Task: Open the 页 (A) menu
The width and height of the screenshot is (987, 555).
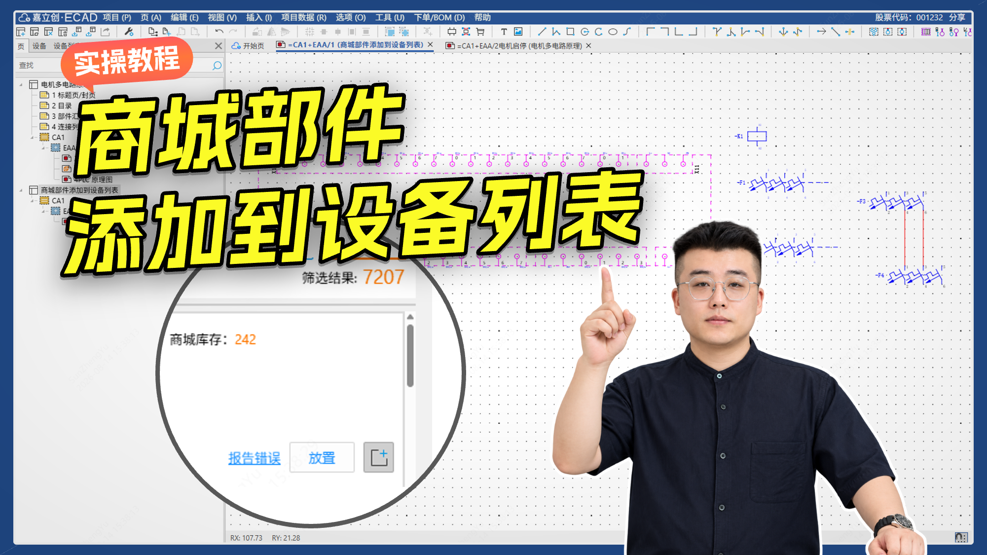Action: [151, 17]
